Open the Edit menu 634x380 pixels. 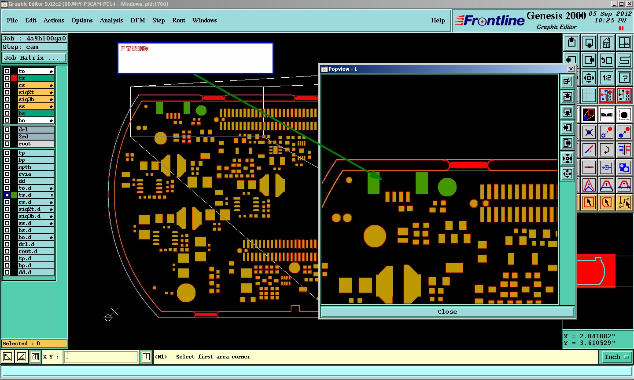[x=31, y=20]
